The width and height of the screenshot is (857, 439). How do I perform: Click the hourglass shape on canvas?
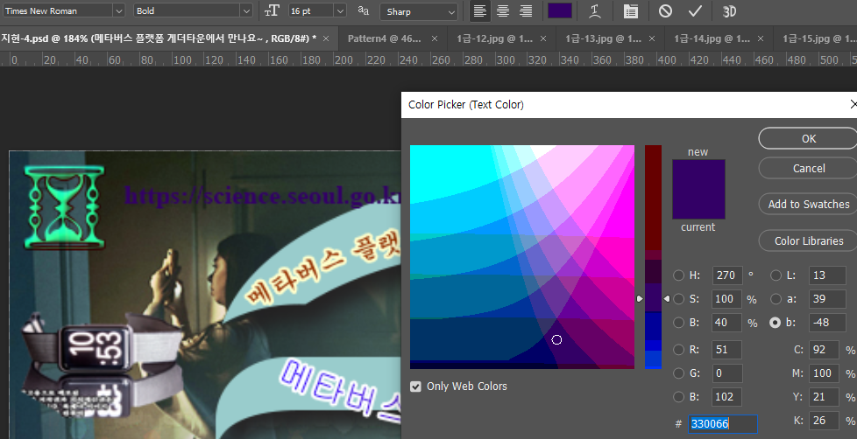[x=65, y=207]
